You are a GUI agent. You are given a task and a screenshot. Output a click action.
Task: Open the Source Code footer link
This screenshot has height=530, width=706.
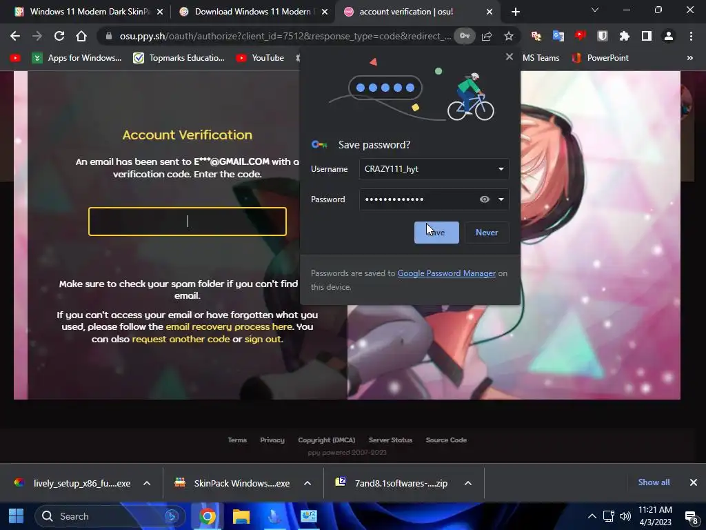pyautogui.click(x=446, y=440)
